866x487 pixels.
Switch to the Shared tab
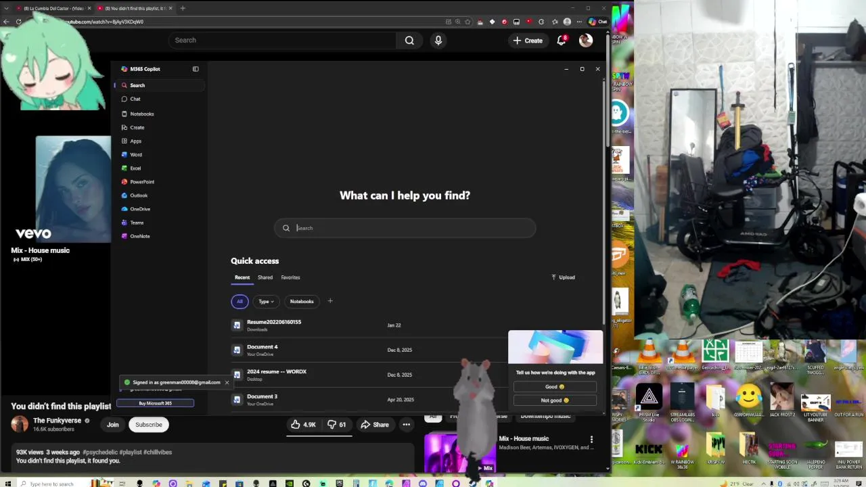pyautogui.click(x=265, y=277)
